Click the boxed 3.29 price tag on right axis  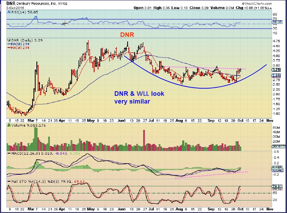click(276, 70)
